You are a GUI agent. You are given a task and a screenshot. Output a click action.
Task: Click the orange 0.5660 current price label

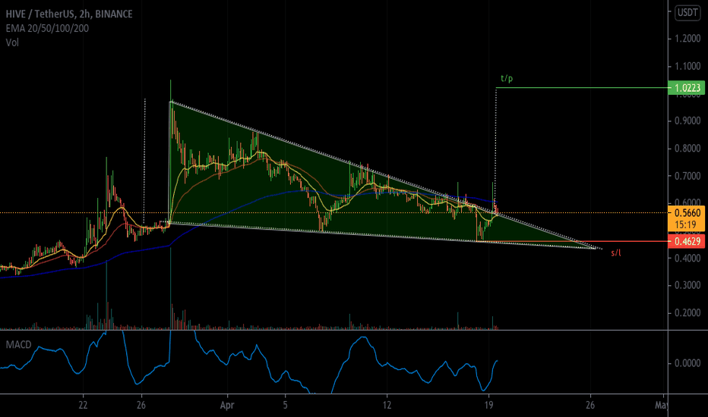(x=686, y=212)
